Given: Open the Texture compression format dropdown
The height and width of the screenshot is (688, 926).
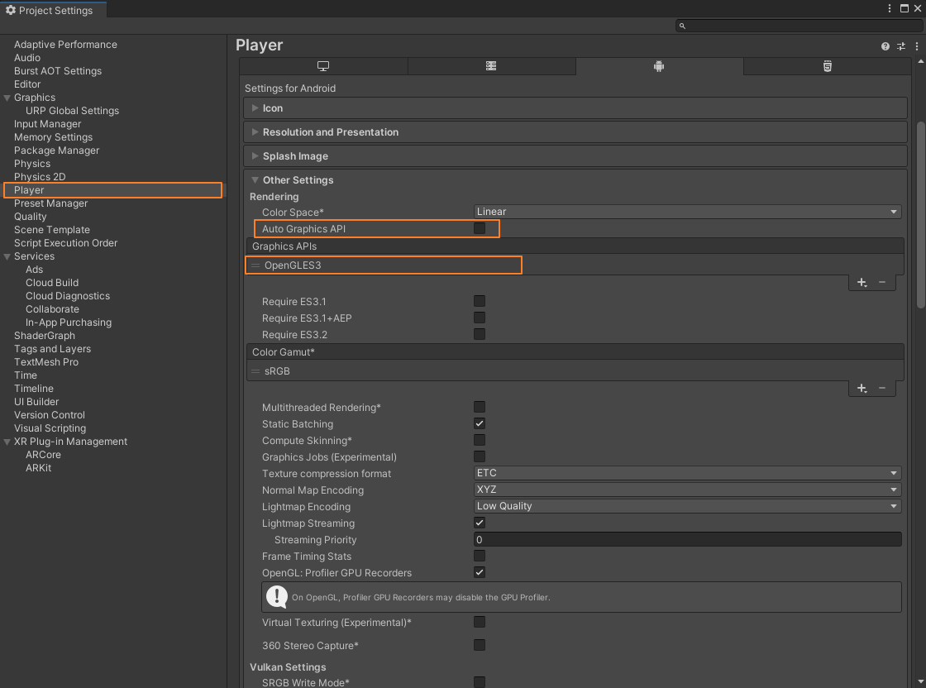Looking at the screenshot, I should (687, 473).
